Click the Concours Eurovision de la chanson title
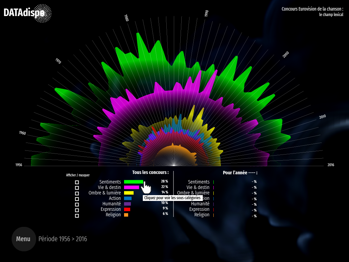The width and height of the screenshot is (349, 262). [312, 9]
